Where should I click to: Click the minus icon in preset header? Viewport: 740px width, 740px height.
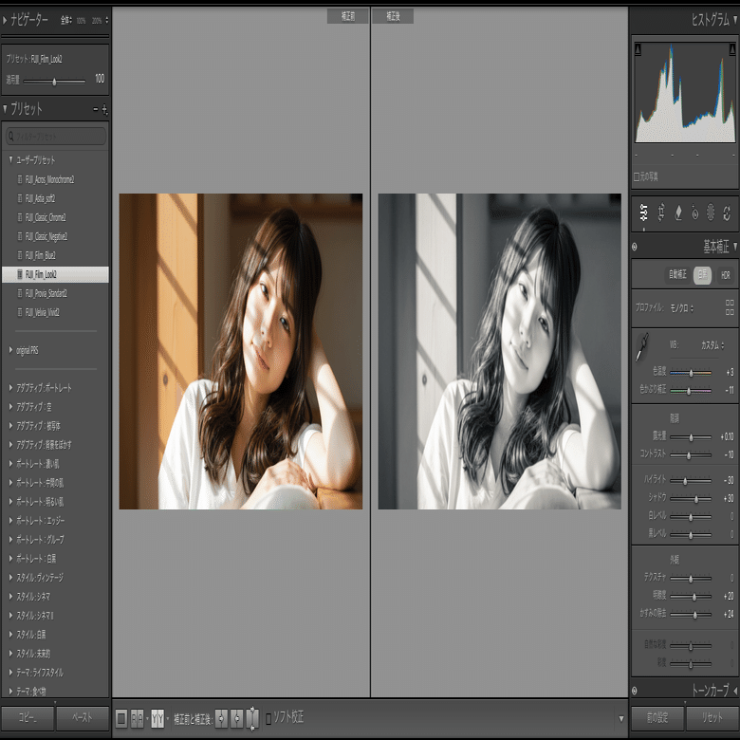(96, 109)
